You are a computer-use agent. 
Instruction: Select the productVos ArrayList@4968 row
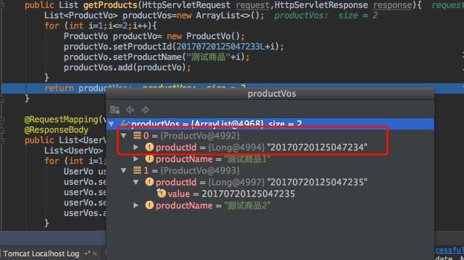click(270, 124)
